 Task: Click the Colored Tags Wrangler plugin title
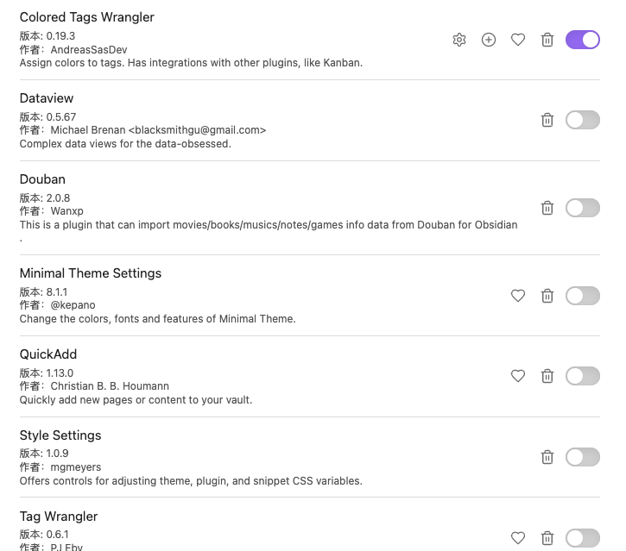(x=86, y=17)
